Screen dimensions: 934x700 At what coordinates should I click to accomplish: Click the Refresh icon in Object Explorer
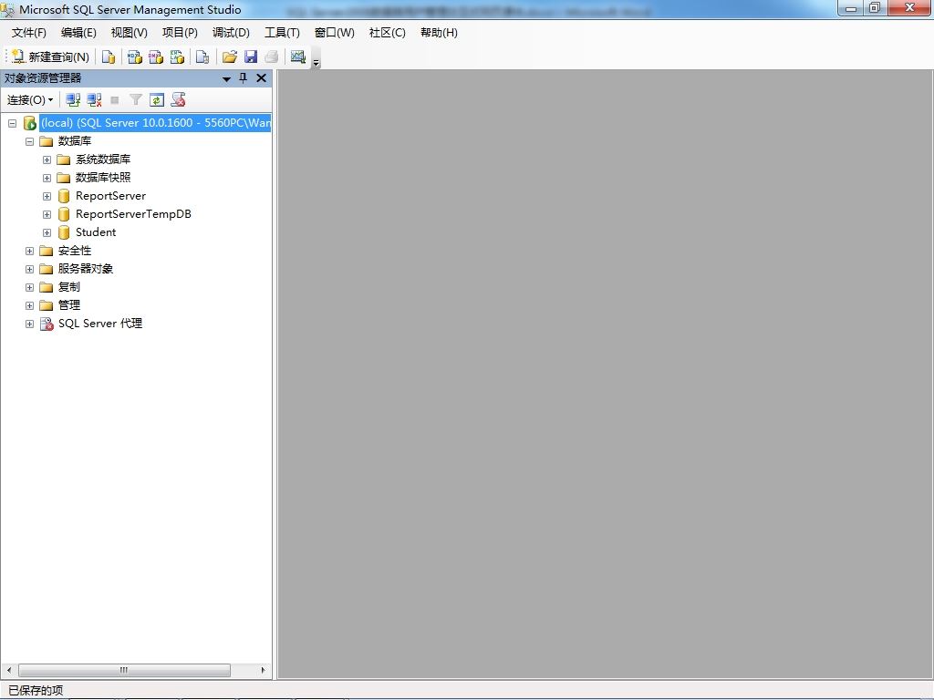pyautogui.click(x=157, y=100)
